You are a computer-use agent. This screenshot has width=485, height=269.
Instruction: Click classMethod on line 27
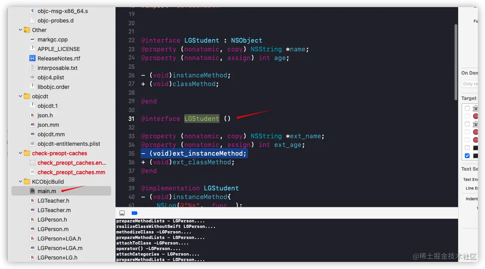pyautogui.click(x=194, y=84)
